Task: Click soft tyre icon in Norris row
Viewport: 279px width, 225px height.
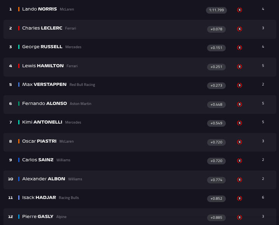Action: pyautogui.click(x=239, y=10)
